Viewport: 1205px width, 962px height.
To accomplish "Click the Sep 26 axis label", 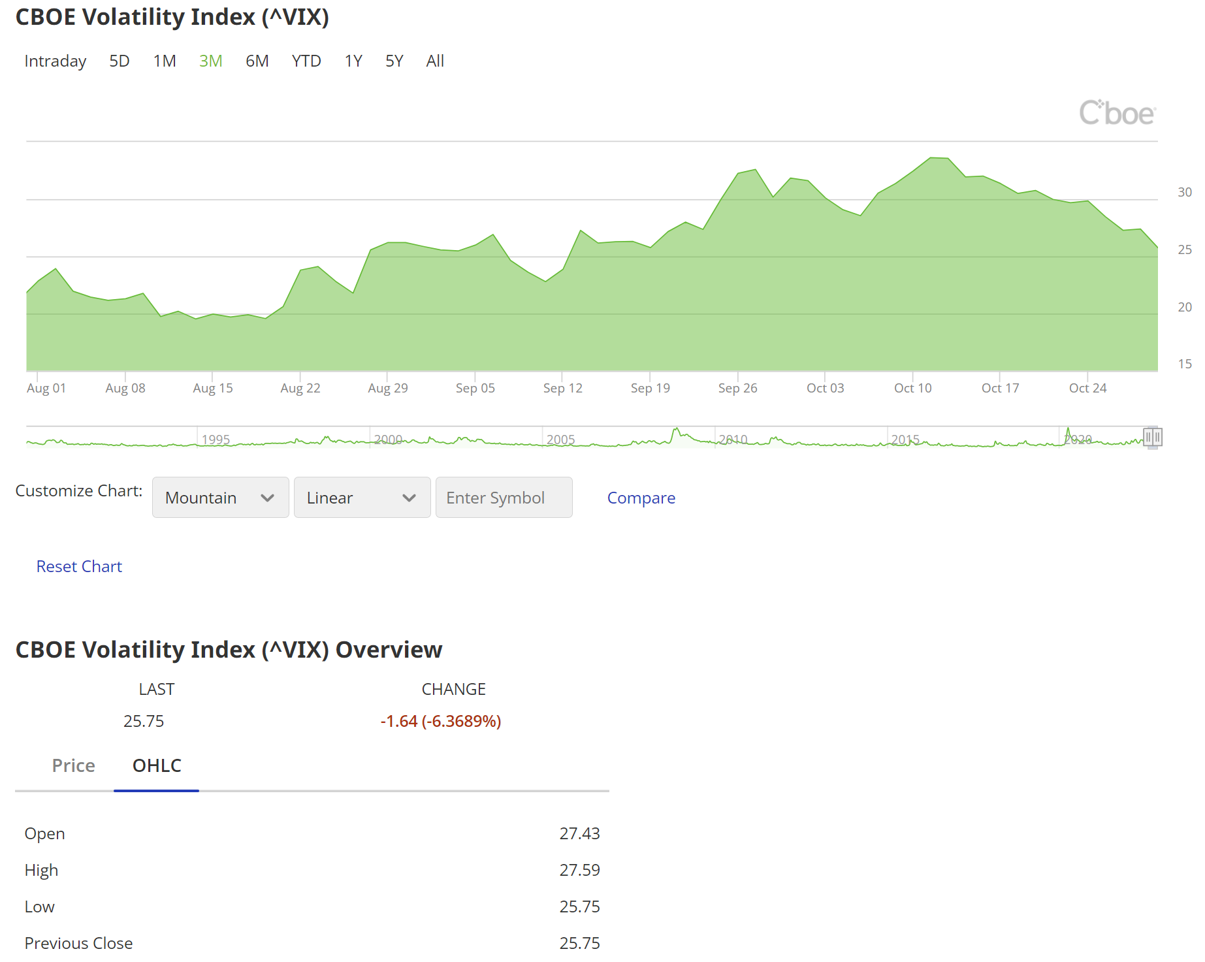I will 738,388.
